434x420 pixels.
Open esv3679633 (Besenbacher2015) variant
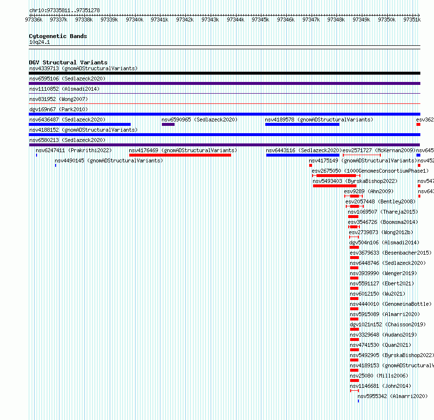[391, 253]
